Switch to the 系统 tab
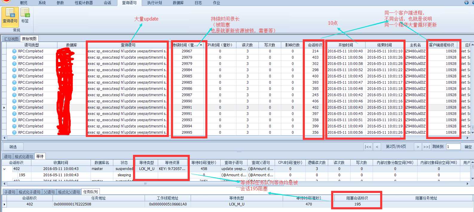Screen dimensions: 474x212 pyautogui.click(x=42, y=3)
